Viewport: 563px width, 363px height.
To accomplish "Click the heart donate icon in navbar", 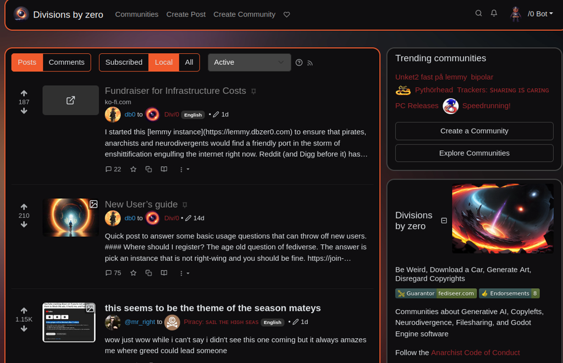I will pyautogui.click(x=286, y=15).
